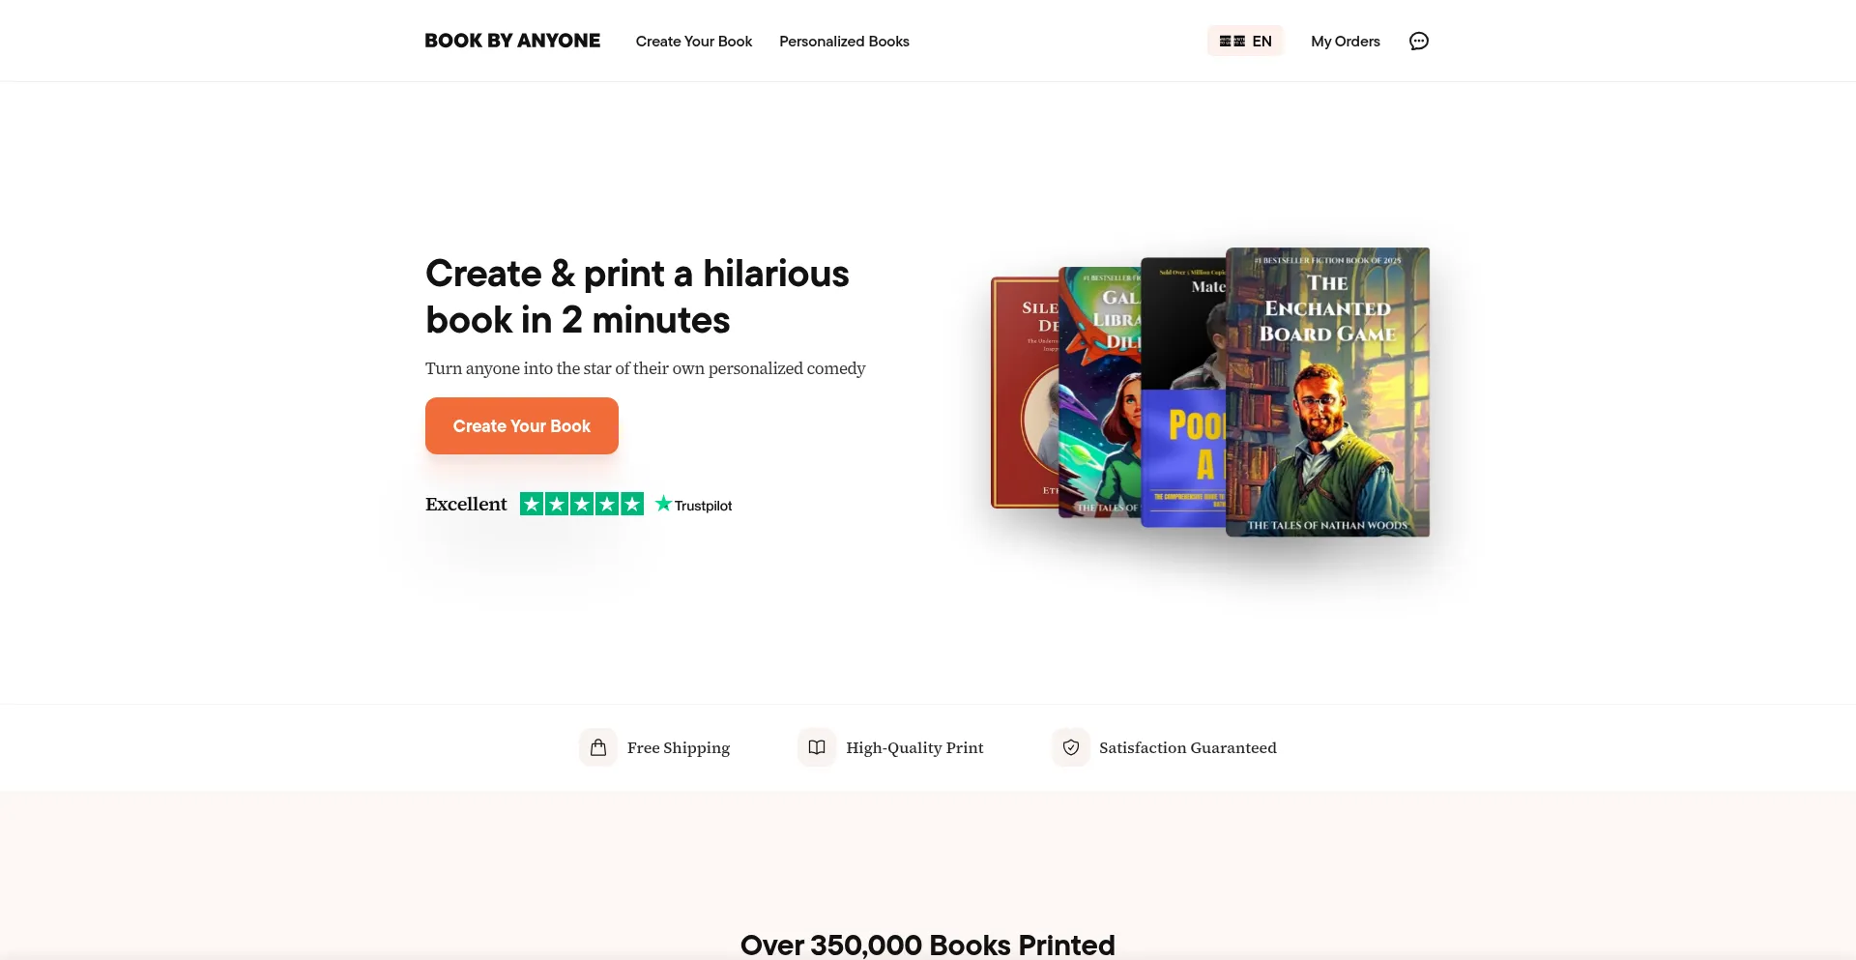Open the EN language dropdown
The width and height of the screenshot is (1856, 960).
(1245, 41)
